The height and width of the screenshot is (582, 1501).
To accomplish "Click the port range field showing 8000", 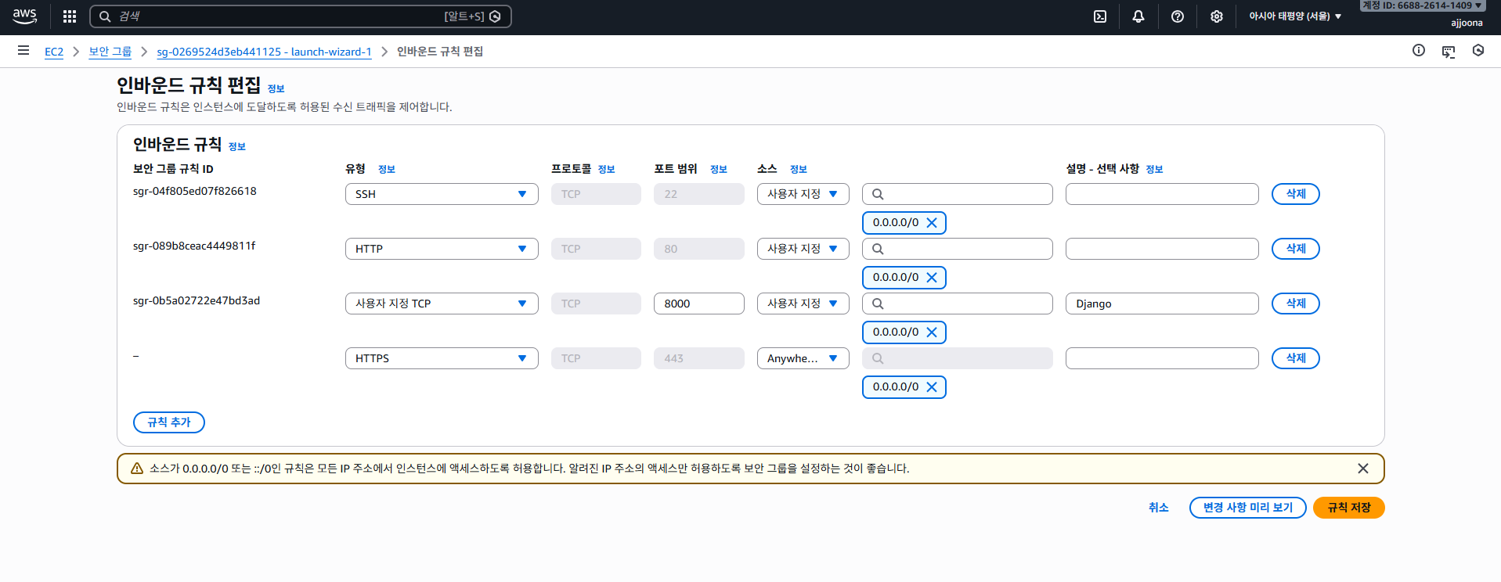I will pyautogui.click(x=698, y=304).
